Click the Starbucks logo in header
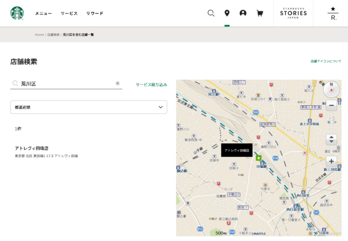Viewport: 348px width, 241px height. pyautogui.click(x=17, y=13)
